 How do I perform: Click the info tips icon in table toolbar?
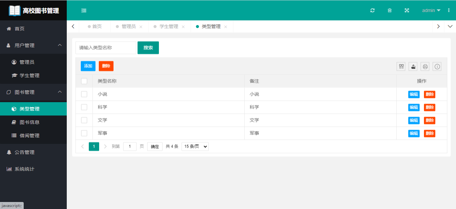(437, 66)
